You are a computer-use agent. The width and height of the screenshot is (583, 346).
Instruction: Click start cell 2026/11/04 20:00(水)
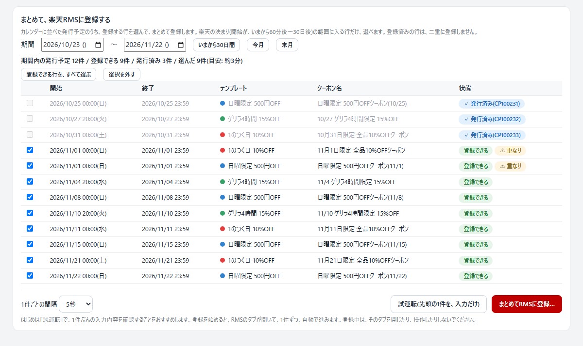coord(78,182)
